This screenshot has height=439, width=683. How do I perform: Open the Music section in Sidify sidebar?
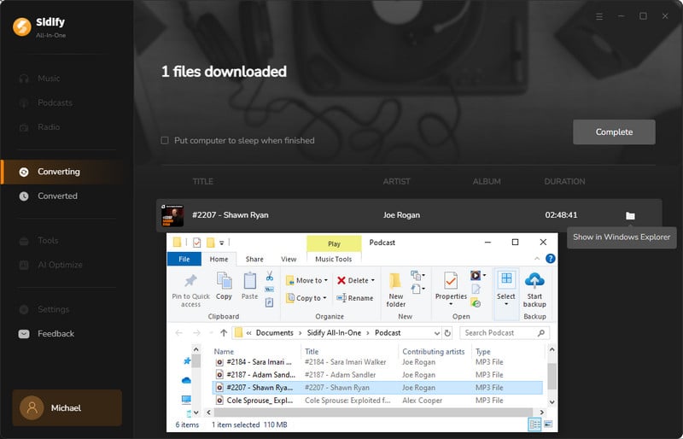point(49,79)
